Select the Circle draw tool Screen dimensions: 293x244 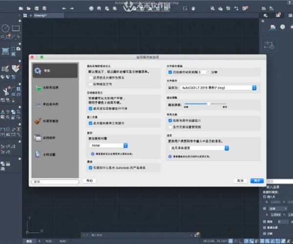(5, 28)
